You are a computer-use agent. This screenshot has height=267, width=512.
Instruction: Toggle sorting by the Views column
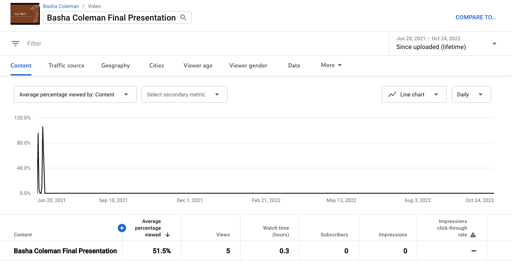[223, 235]
